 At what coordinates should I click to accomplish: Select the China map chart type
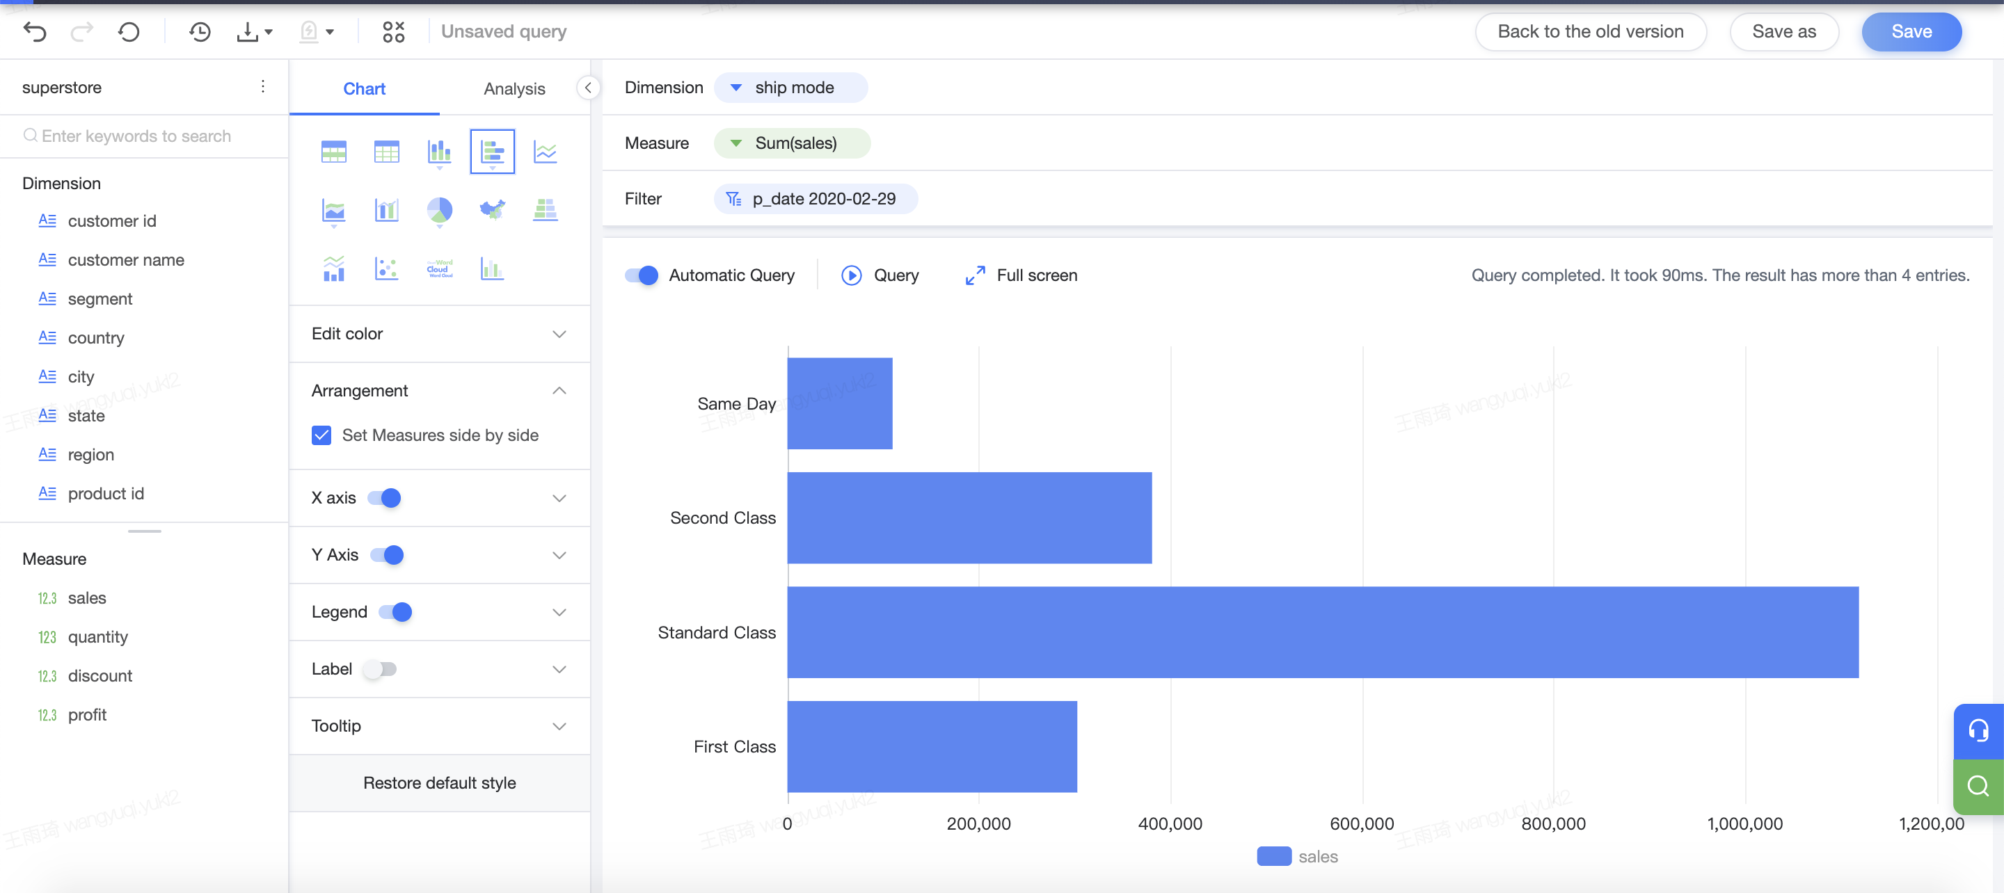493,209
